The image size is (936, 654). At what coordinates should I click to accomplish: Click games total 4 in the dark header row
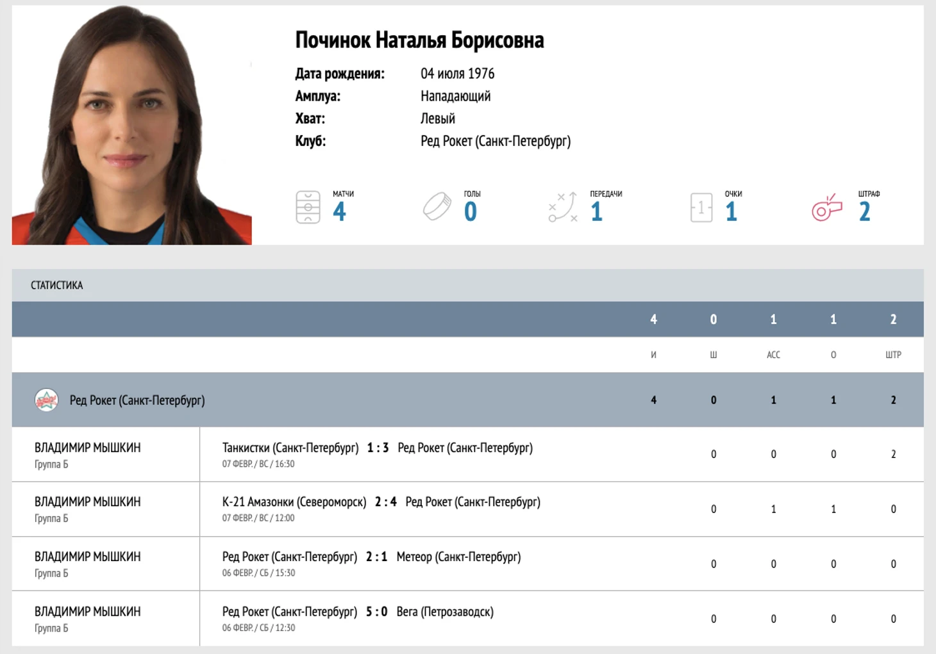(654, 320)
